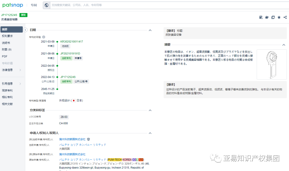
Task: Collapse the 摘要 panel on right
Action: click(x=284, y=44)
